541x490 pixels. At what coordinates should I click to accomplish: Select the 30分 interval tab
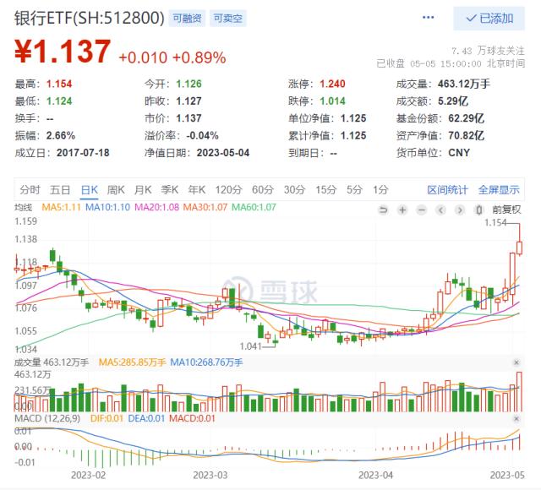(x=295, y=189)
